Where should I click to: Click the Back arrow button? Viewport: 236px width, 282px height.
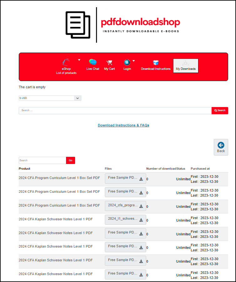tap(221, 147)
